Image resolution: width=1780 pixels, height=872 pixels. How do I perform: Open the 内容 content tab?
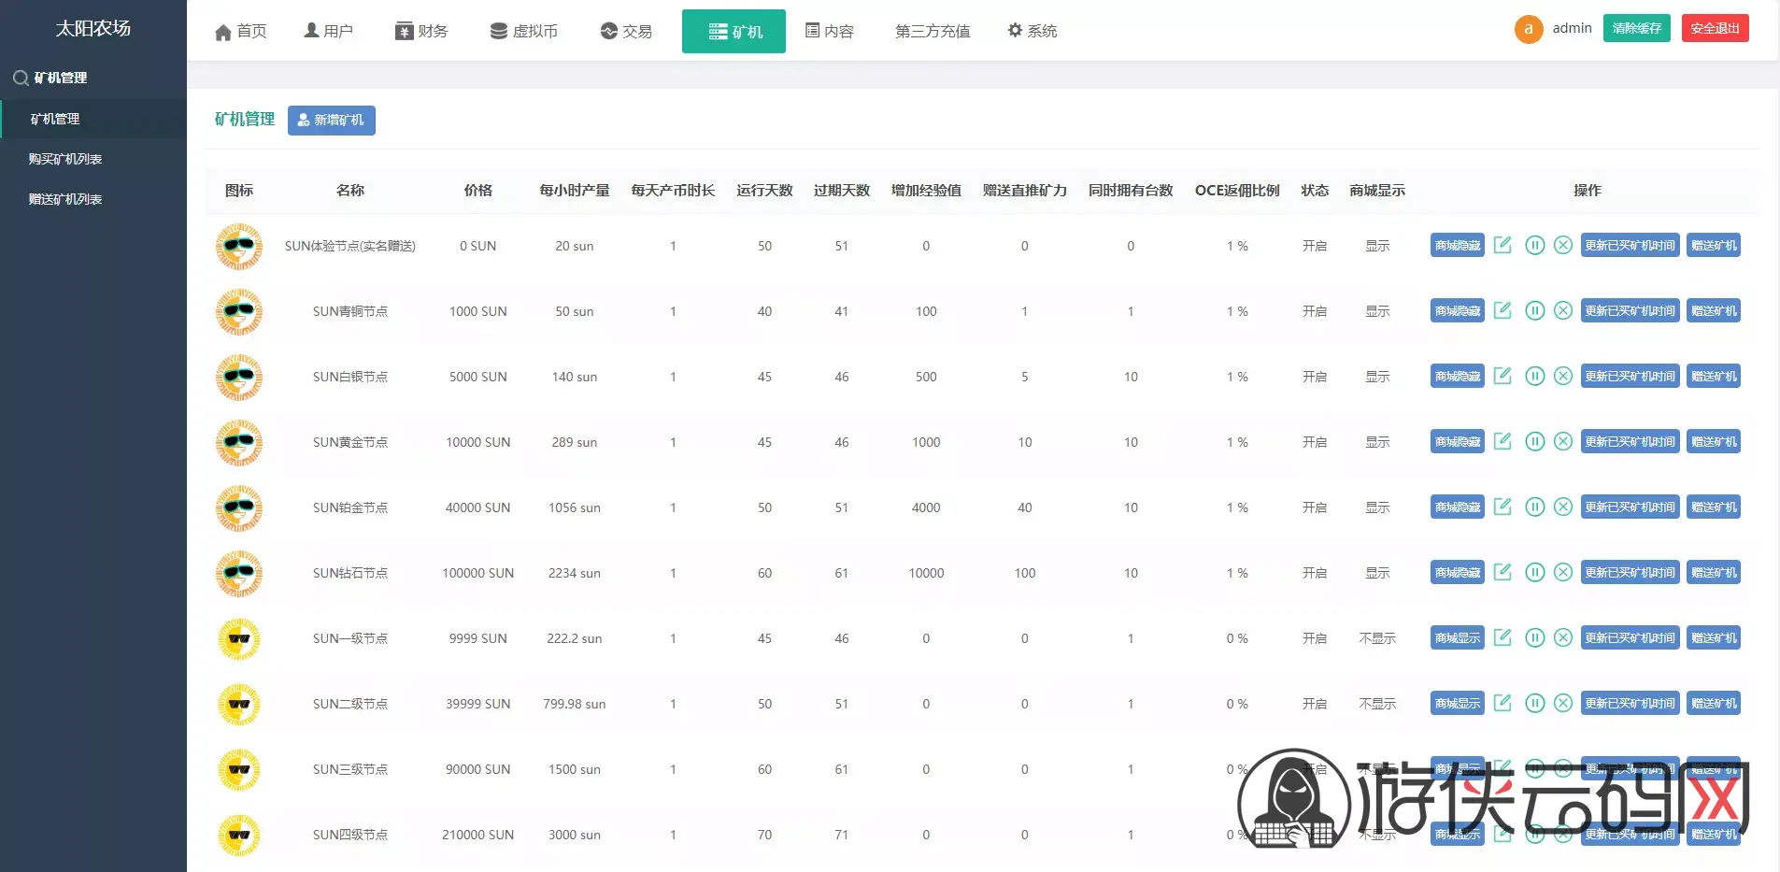[830, 32]
